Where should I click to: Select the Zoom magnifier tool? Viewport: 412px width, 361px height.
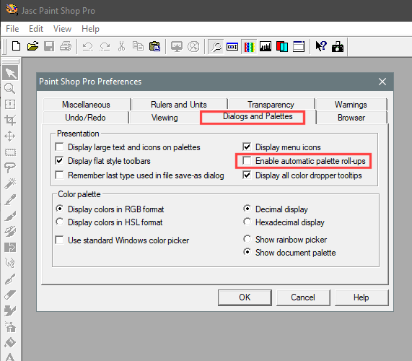click(x=10, y=89)
